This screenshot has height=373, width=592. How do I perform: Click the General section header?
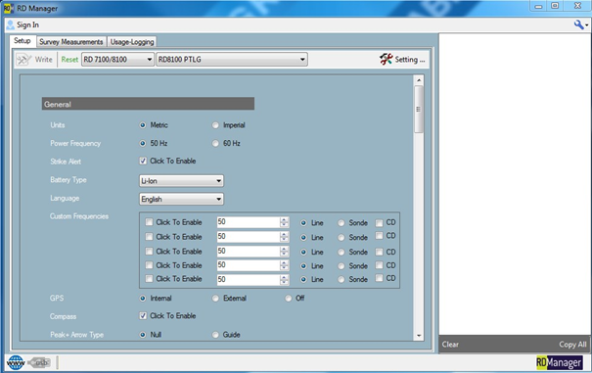point(148,104)
